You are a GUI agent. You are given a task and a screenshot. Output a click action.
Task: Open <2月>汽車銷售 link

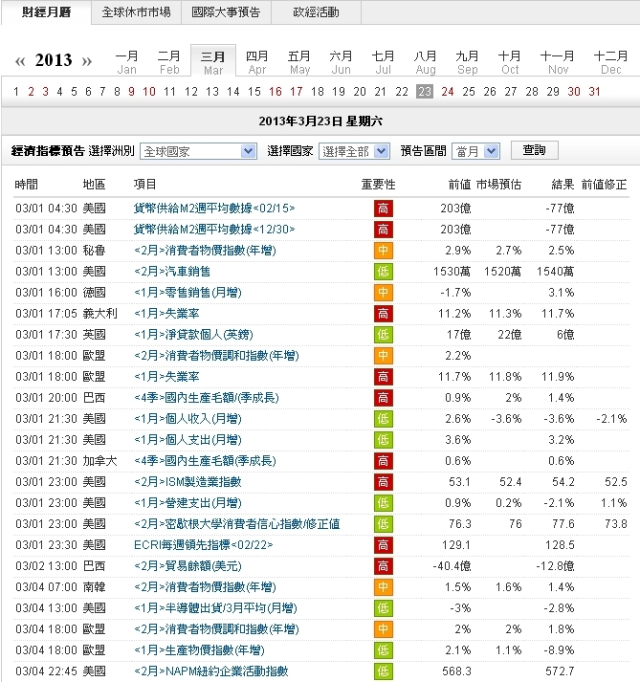pos(172,272)
